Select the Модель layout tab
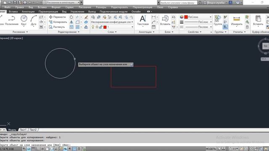Viewport: 269px width, 151px height. pyautogui.click(x=12, y=130)
